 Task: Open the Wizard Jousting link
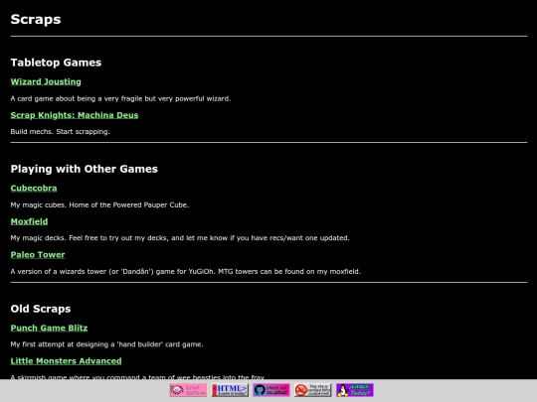(x=46, y=81)
